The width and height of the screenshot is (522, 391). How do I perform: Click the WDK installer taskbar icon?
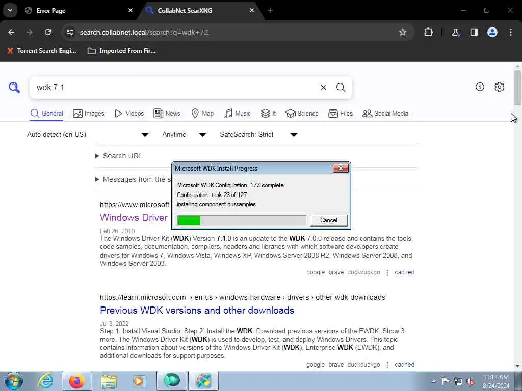pyautogui.click(x=203, y=381)
